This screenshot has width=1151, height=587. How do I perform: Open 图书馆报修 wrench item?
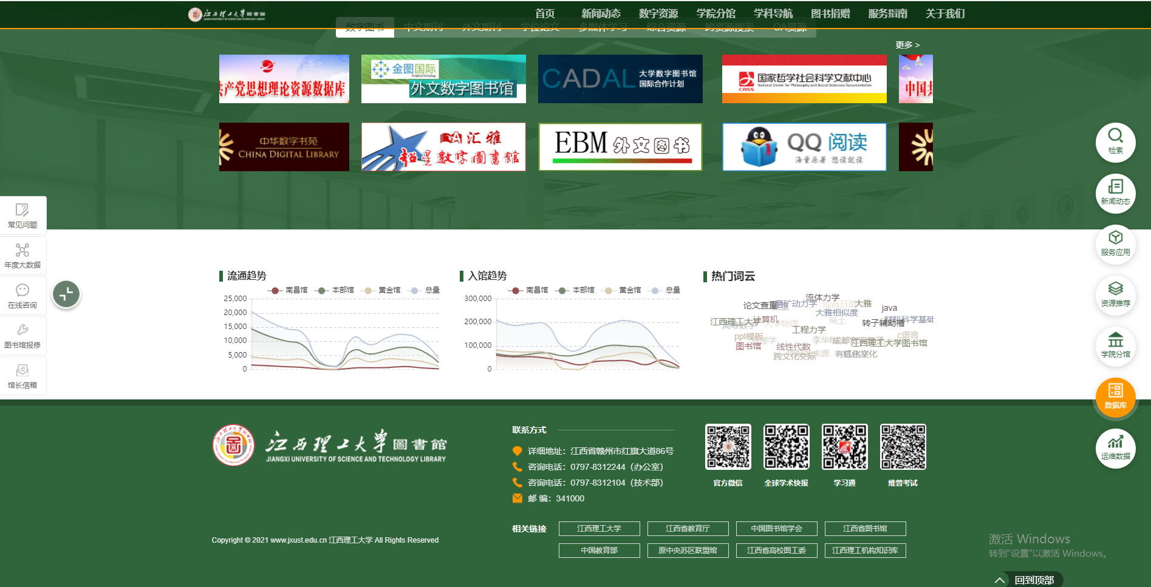point(22,336)
